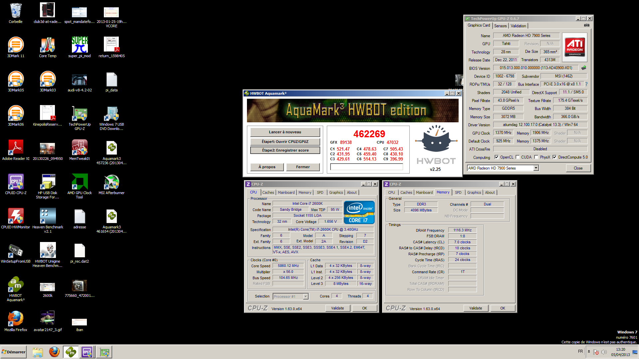Click GPU-Z screenshot camera icon
The height and width of the screenshot is (359, 639).
tap(586, 25)
